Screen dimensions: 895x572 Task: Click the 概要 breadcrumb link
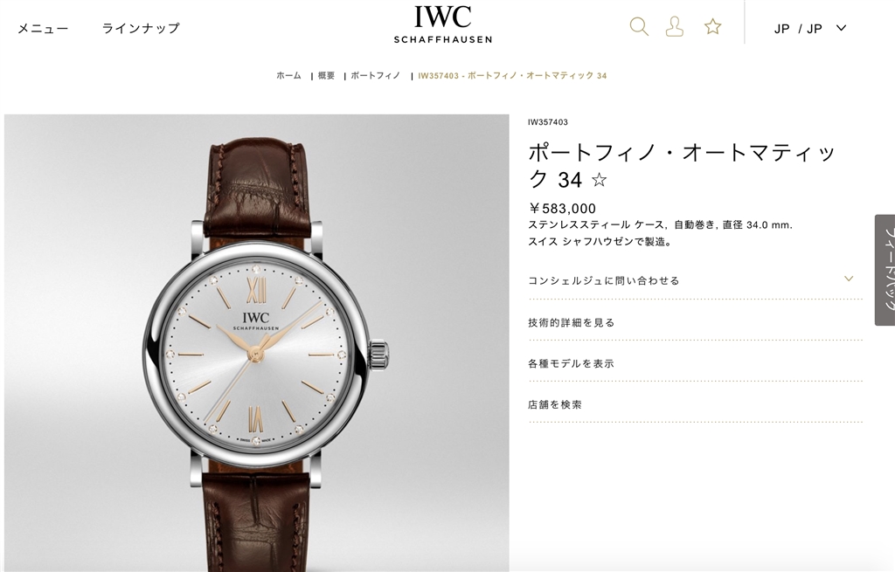[327, 75]
